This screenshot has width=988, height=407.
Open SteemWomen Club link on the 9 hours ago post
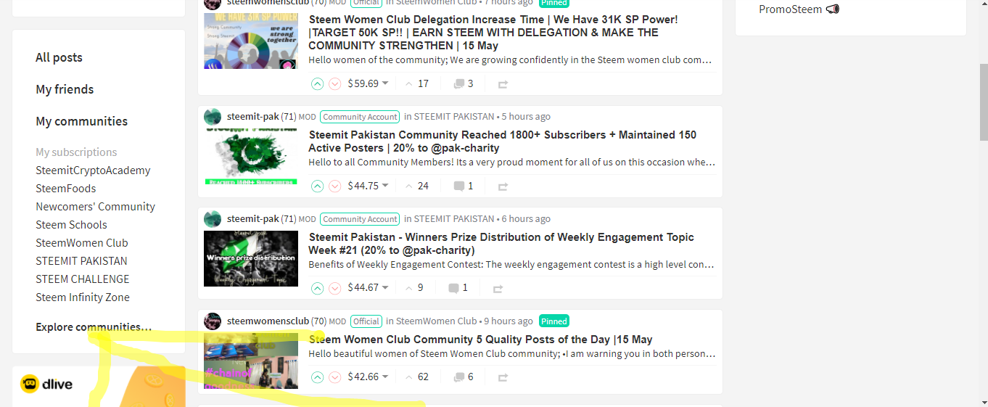point(437,321)
